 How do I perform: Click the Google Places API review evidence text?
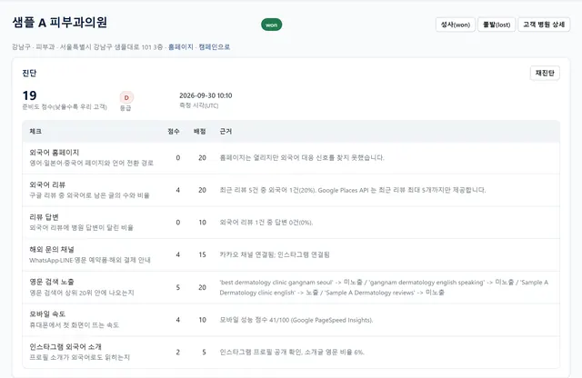coord(353,190)
